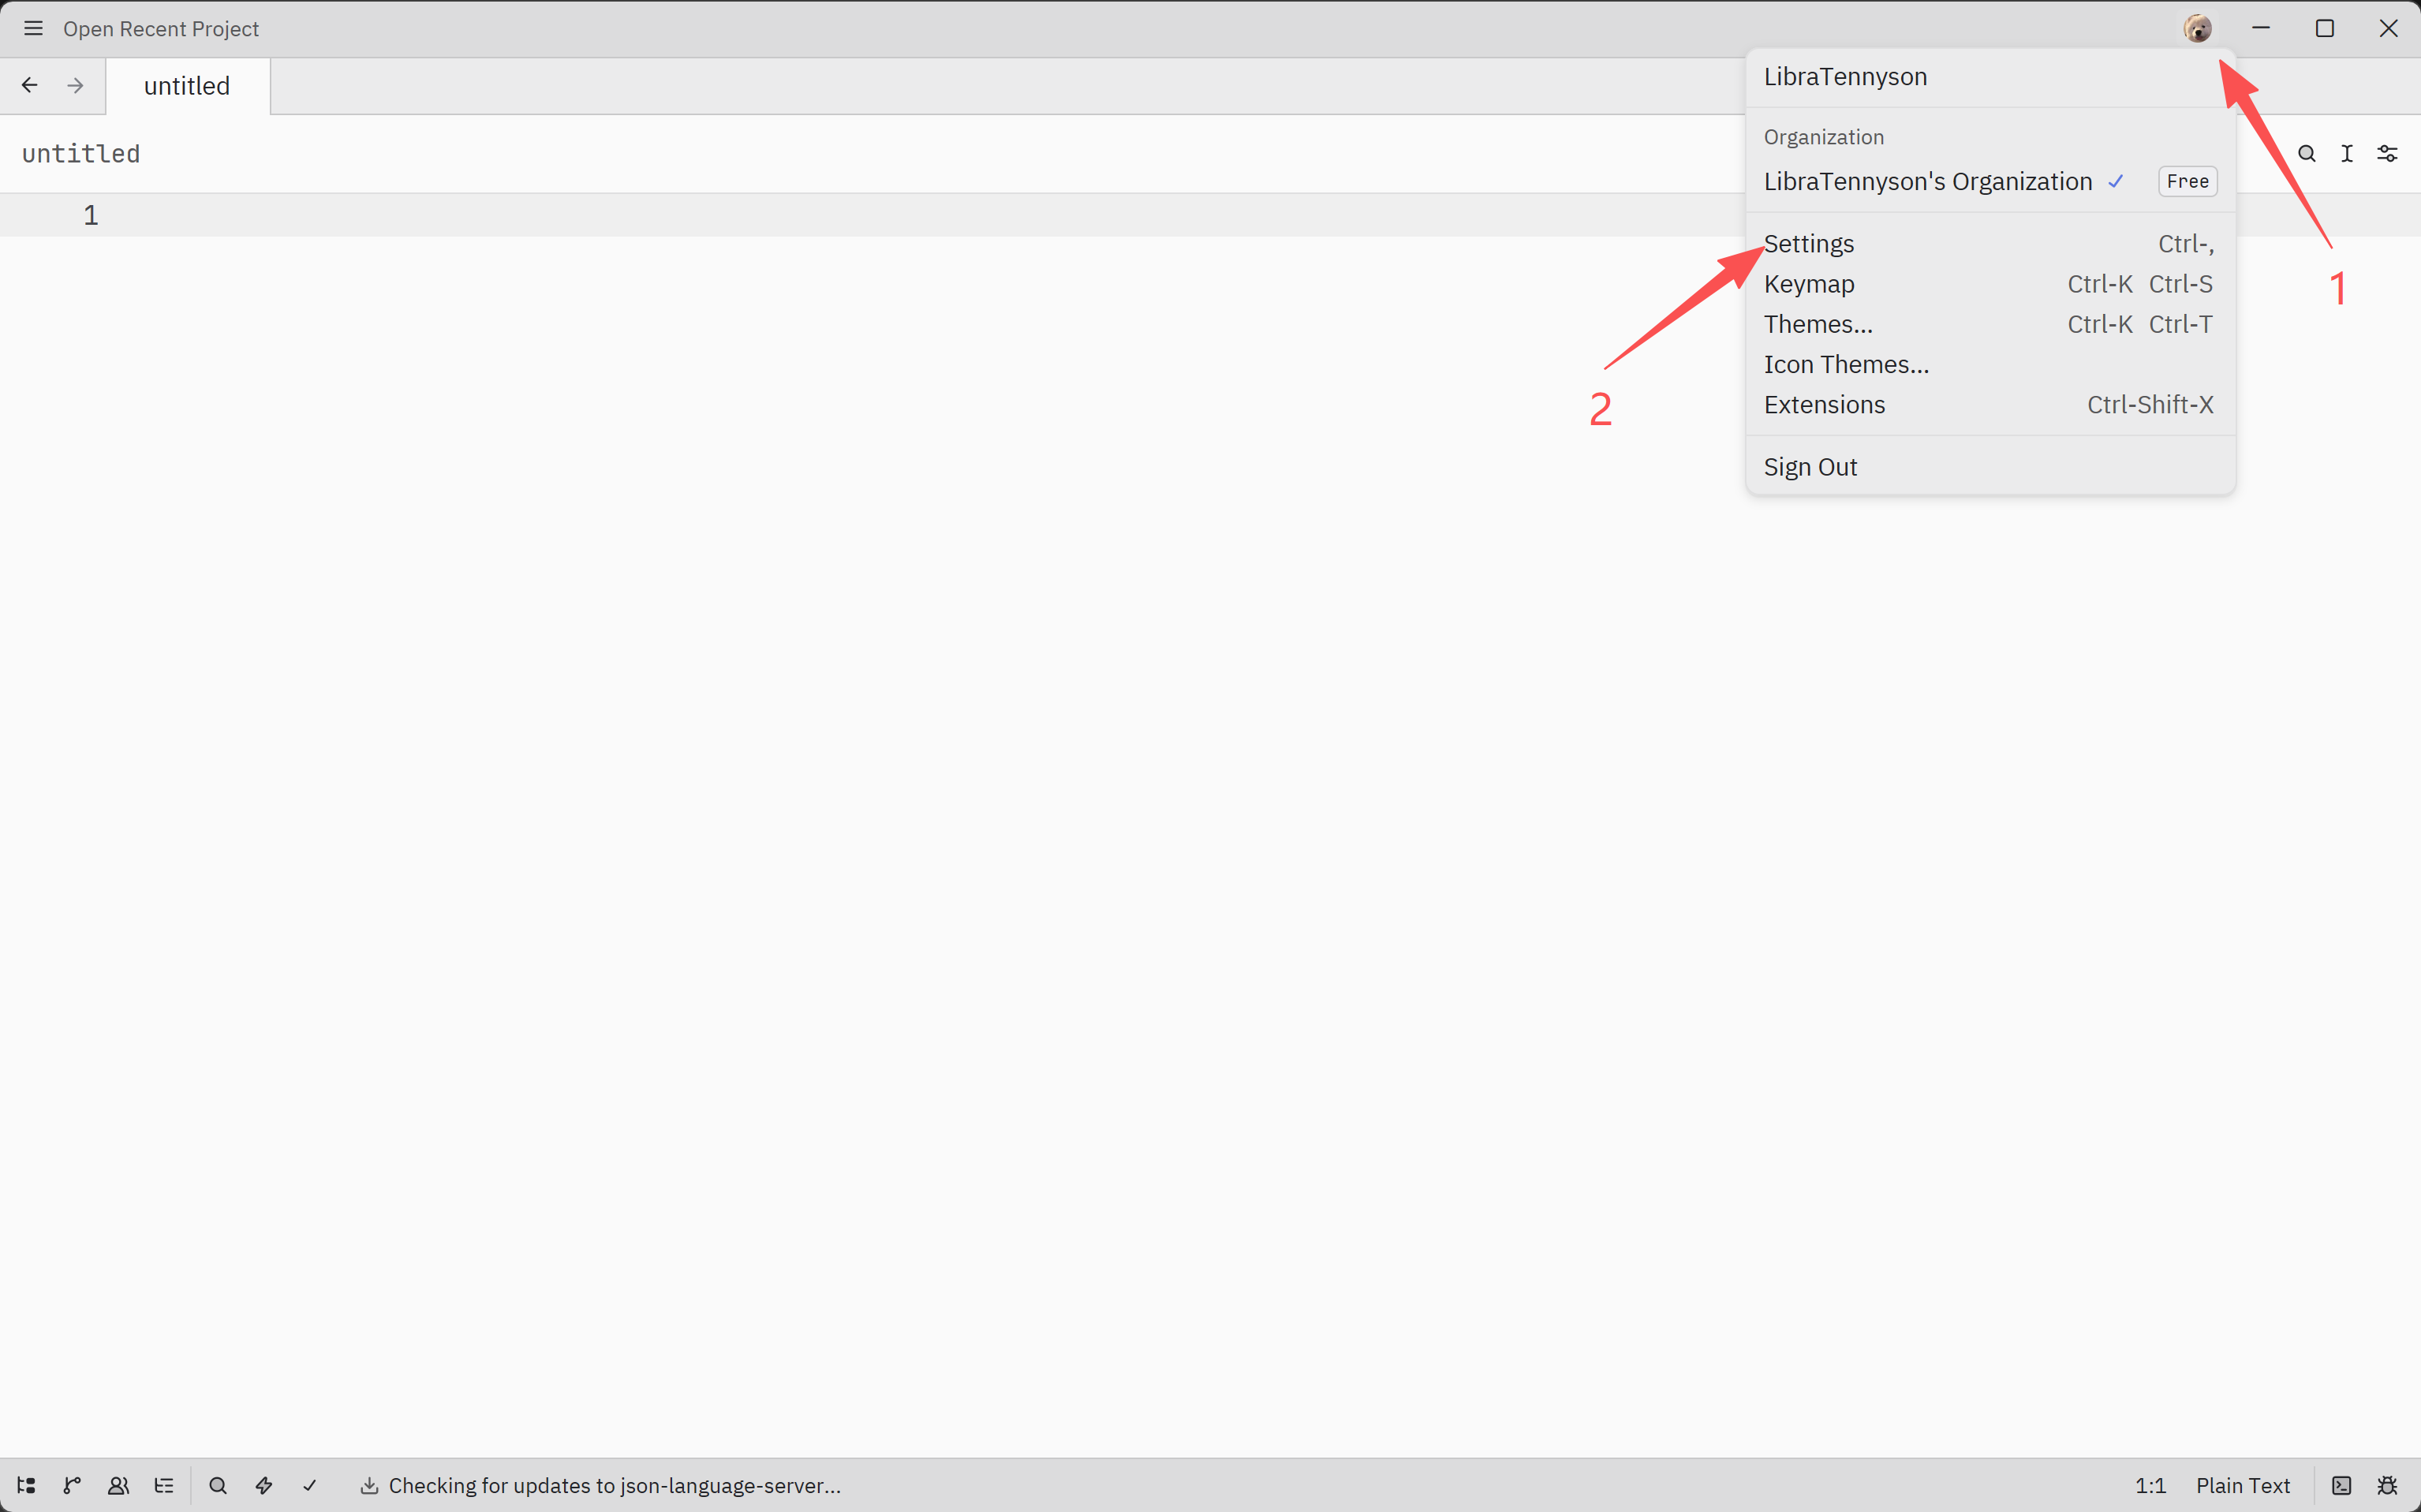Click the 1:1 cursor position indicator
Image resolution: width=2421 pixels, height=1512 pixels.
(x=2150, y=1486)
